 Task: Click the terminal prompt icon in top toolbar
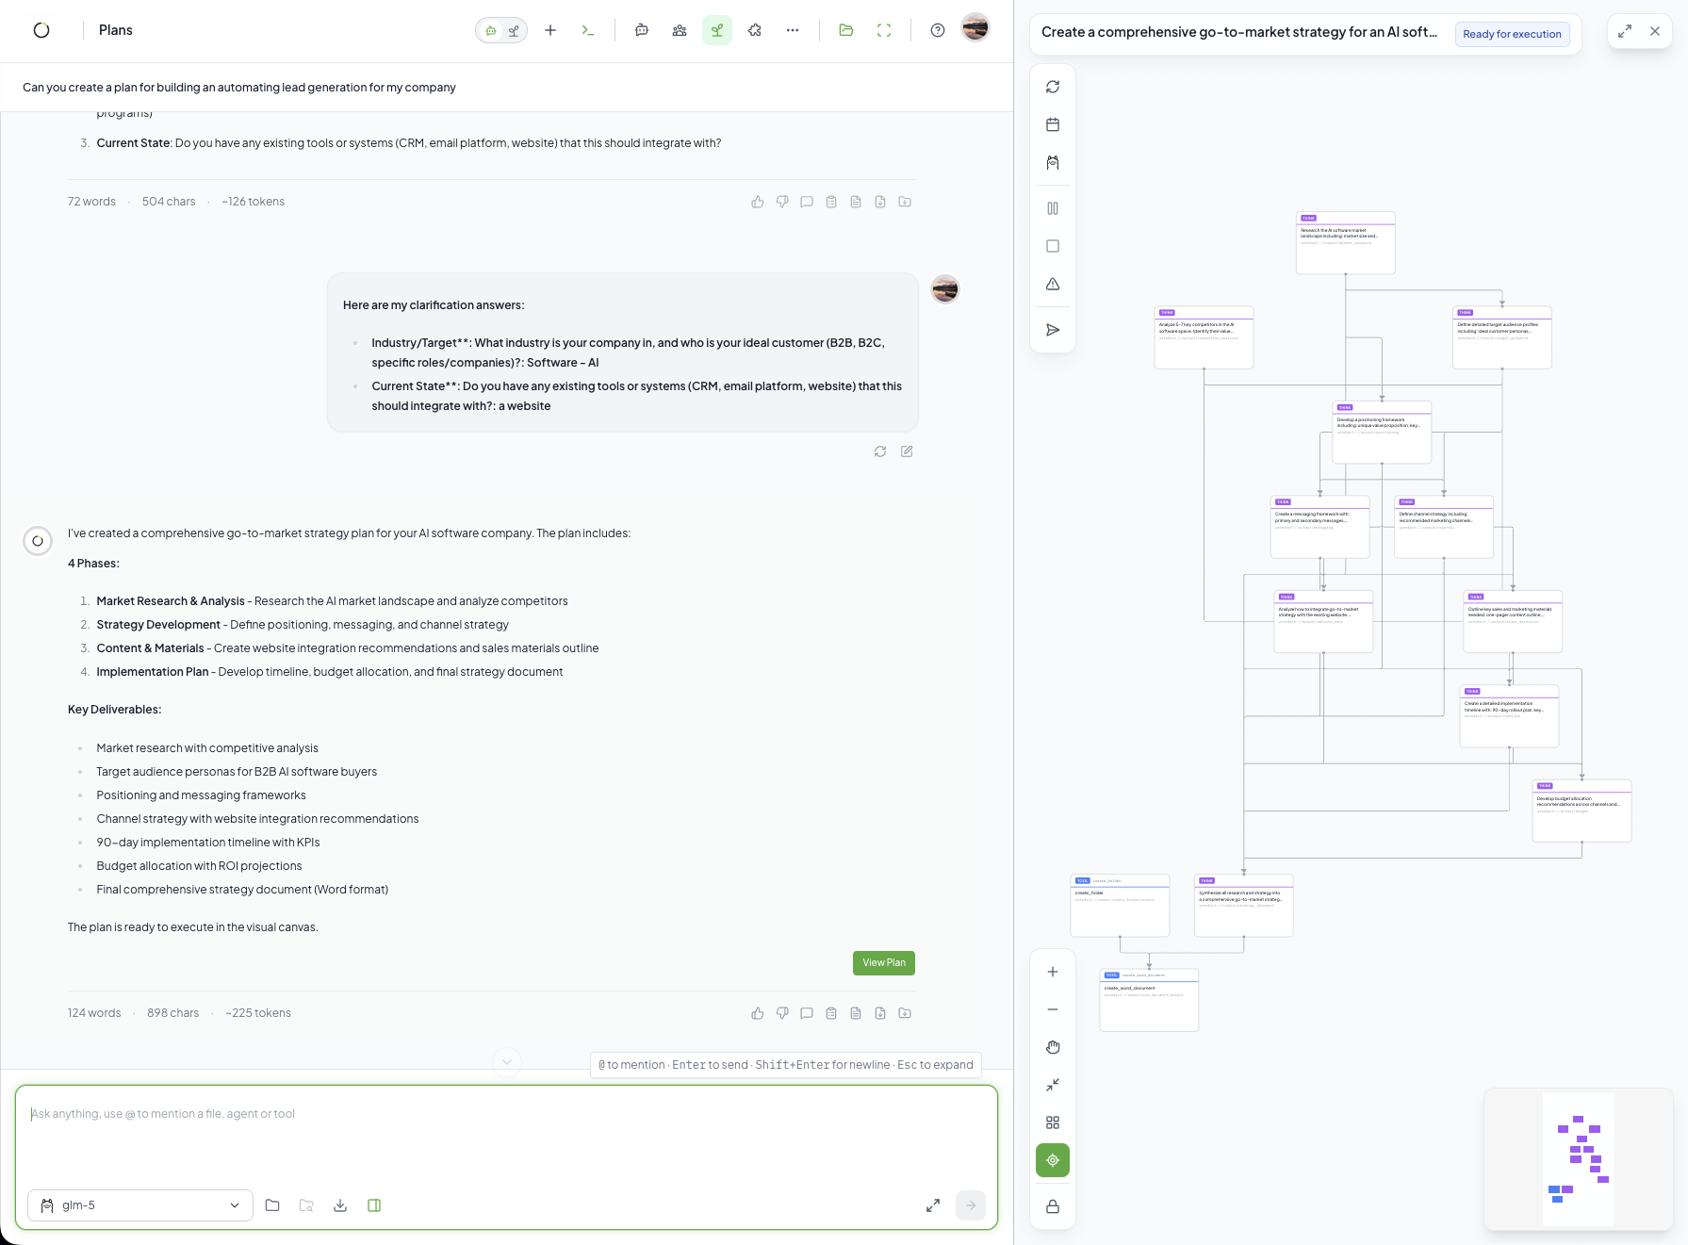(x=588, y=30)
